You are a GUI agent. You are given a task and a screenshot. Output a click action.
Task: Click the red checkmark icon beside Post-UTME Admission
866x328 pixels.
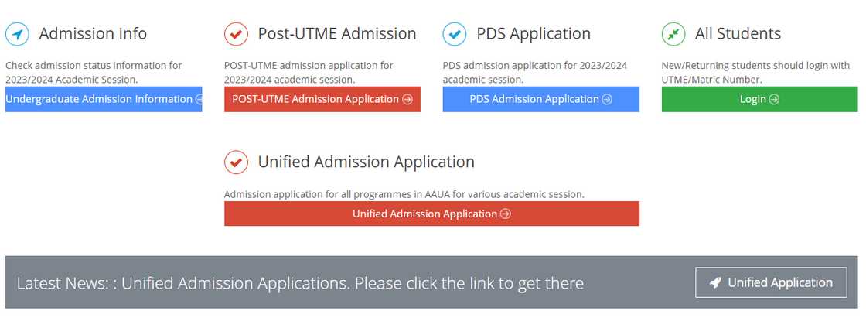coord(236,34)
